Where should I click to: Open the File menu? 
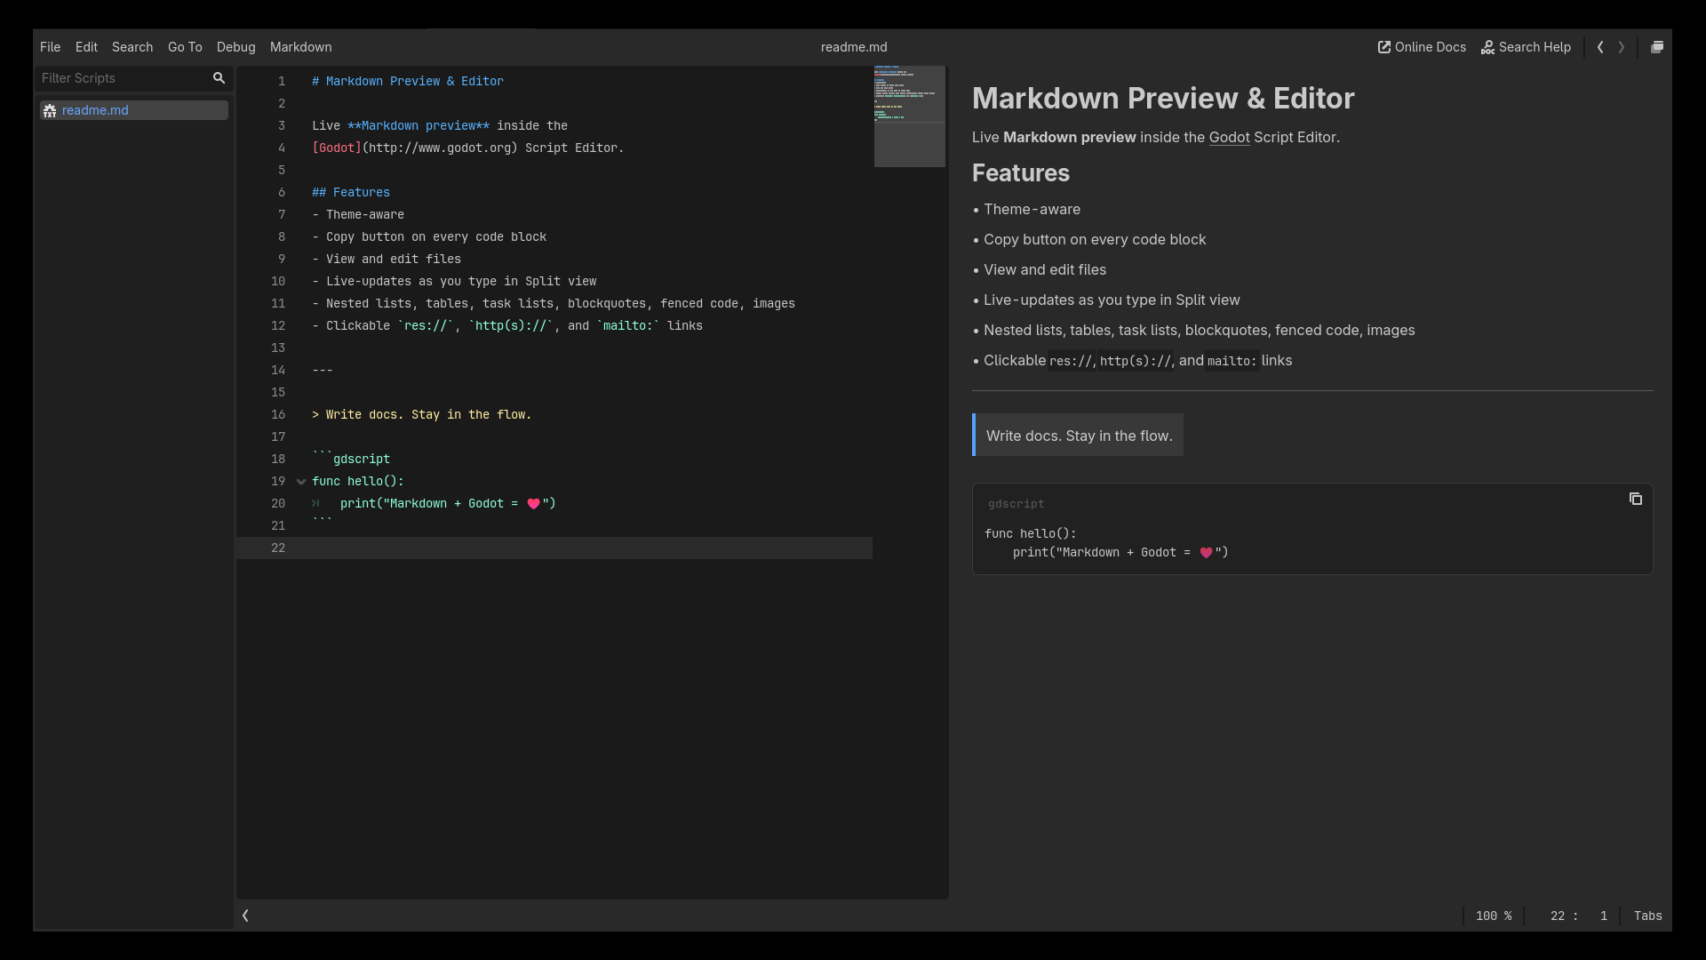(x=50, y=47)
